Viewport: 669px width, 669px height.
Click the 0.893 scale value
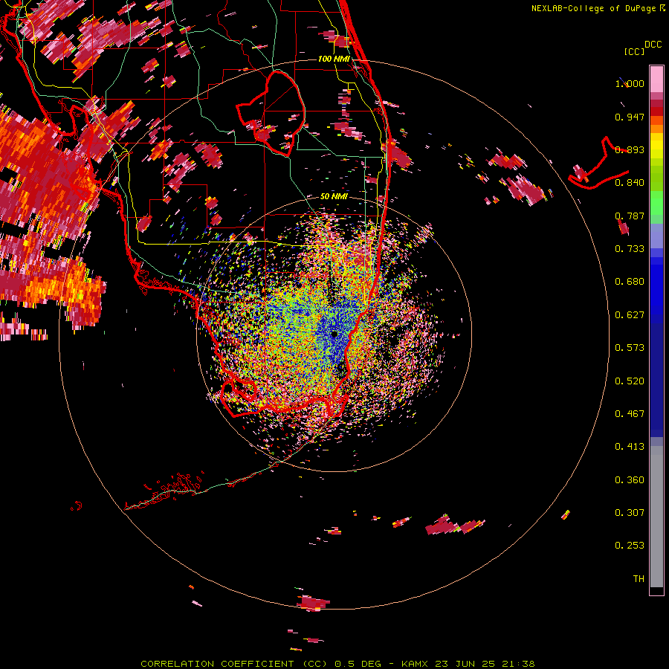(x=630, y=149)
